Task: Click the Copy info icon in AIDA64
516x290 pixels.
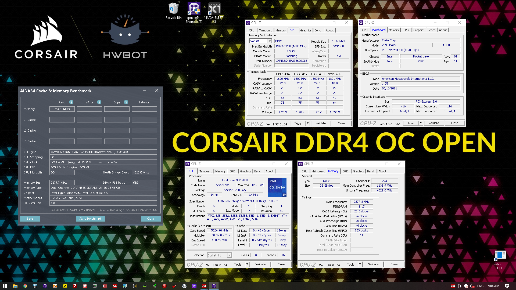Action: (126, 102)
